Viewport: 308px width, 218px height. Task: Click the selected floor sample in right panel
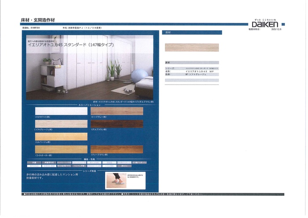[x=191, y=47]
